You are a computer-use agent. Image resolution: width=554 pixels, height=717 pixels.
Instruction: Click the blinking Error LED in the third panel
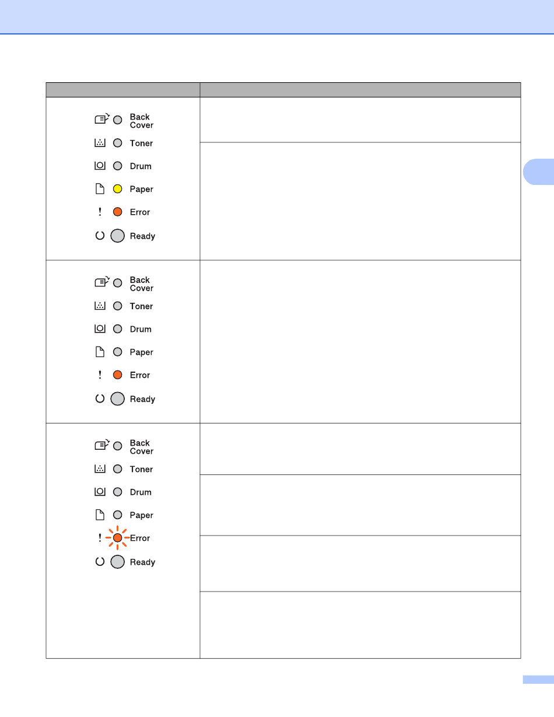(117, 538)
